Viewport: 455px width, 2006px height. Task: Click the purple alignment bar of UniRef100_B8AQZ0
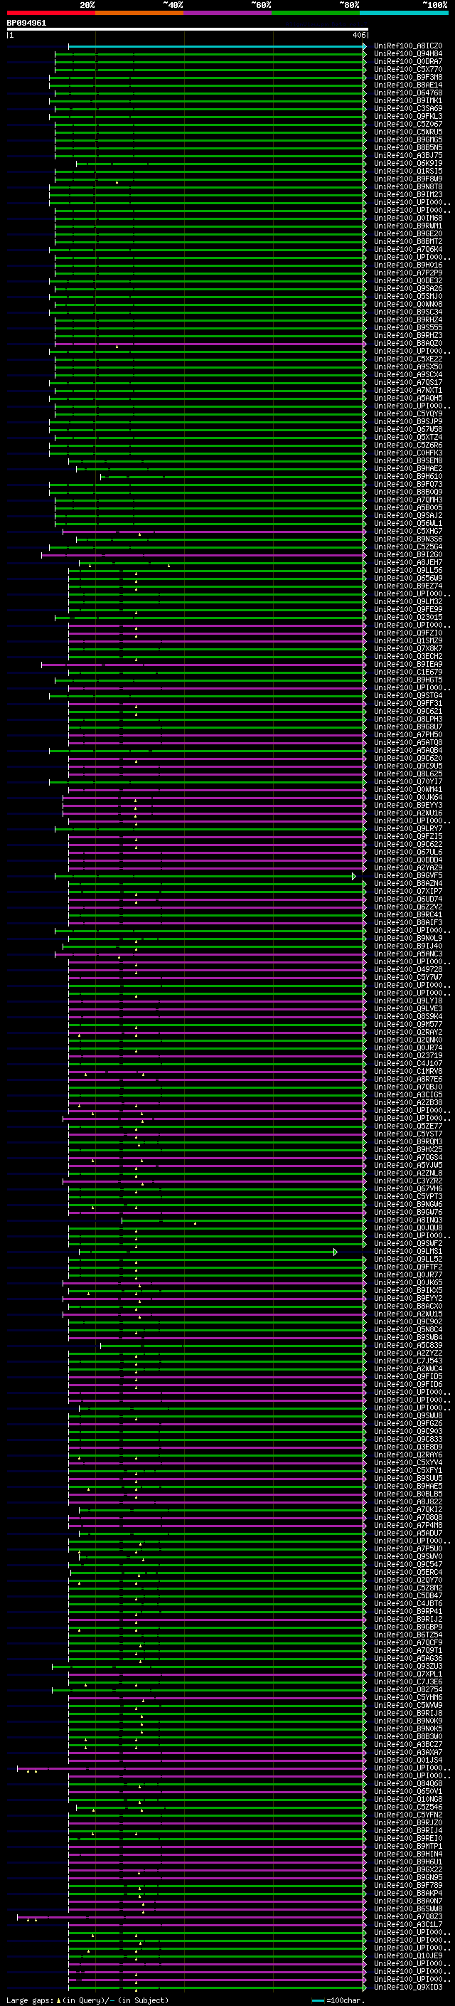pos(209,344)
